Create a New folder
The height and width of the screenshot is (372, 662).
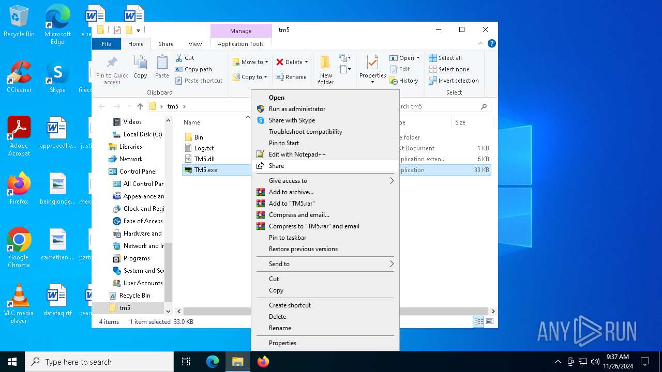point(326,70)
